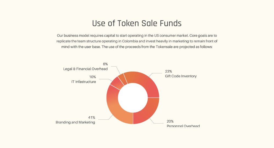
Task: Click the Branding and Marketing label
Action: [x=75, y=122]
